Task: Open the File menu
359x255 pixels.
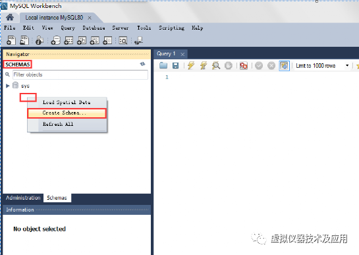Action: coord(10,28)
